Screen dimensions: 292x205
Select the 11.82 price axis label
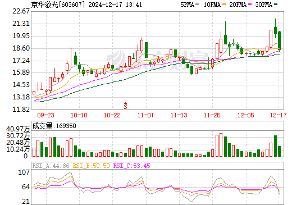(21, 110)
